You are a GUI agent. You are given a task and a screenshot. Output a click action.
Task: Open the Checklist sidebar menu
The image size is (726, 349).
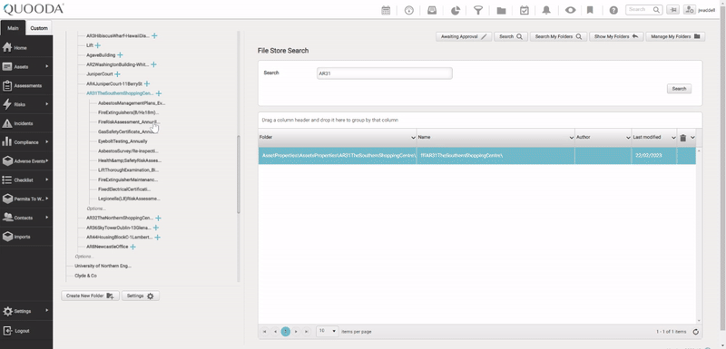26,179
